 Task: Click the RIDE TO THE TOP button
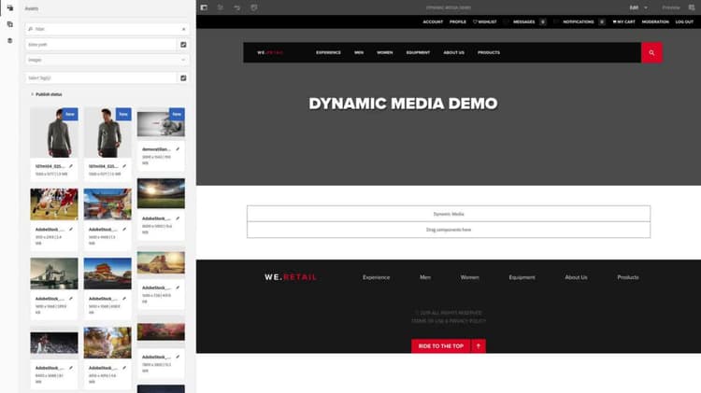pyautogui.click(x=441, y=346)
